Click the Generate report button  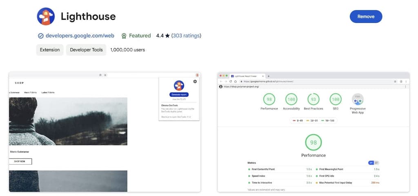click(x=179, y=95)
